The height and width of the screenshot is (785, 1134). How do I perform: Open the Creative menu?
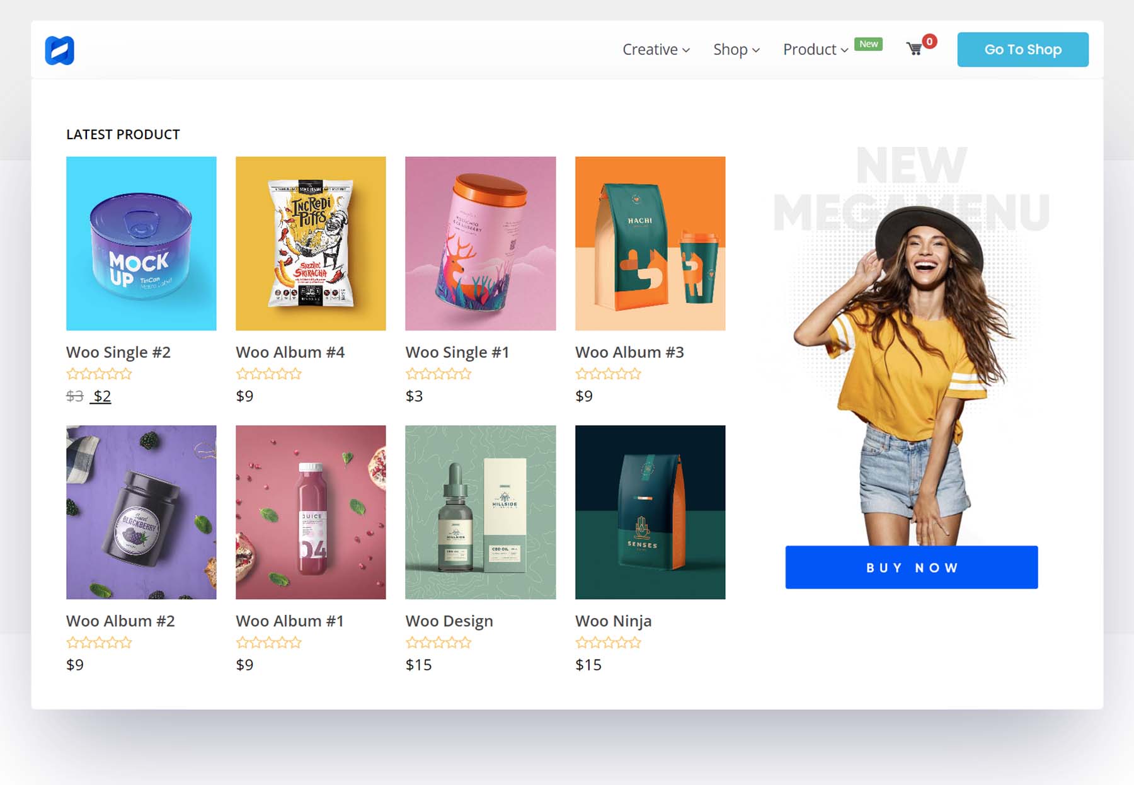[x=651, y=49]
